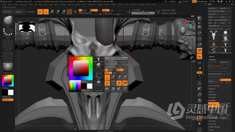Open the Material menu
Viewport: 235px width, 132px height.
click(70, 4)
